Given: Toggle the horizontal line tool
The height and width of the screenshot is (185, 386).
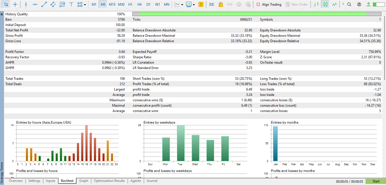Looking at the screenshot, I should point(35,4).
